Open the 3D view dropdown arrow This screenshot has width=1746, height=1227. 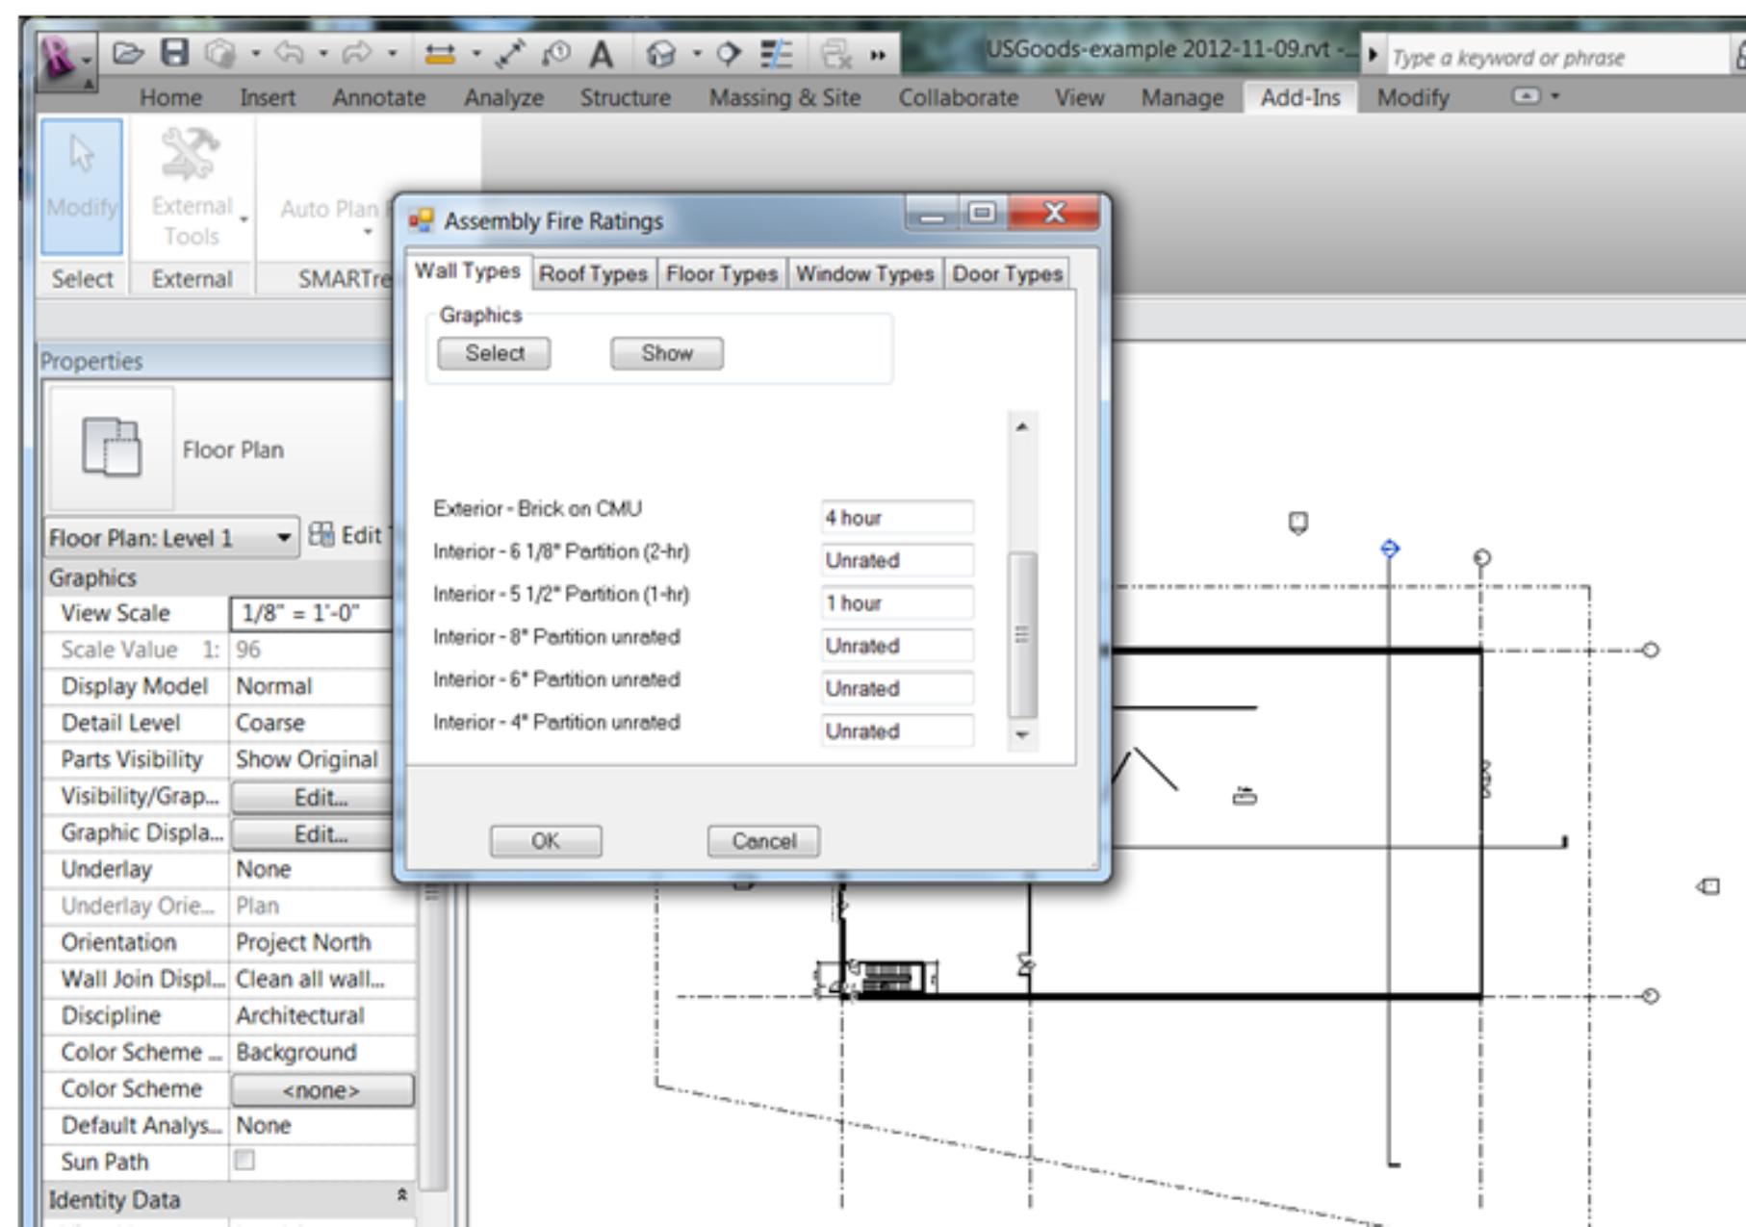(x=696, y=55)
